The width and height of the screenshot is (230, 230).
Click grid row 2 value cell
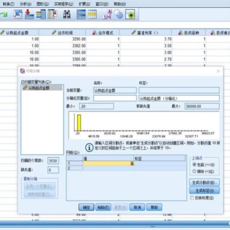coord(109,168)
